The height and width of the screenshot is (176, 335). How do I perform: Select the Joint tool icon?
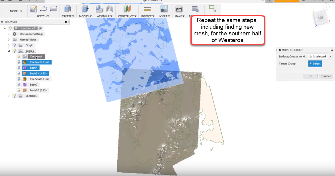point(110,9)
